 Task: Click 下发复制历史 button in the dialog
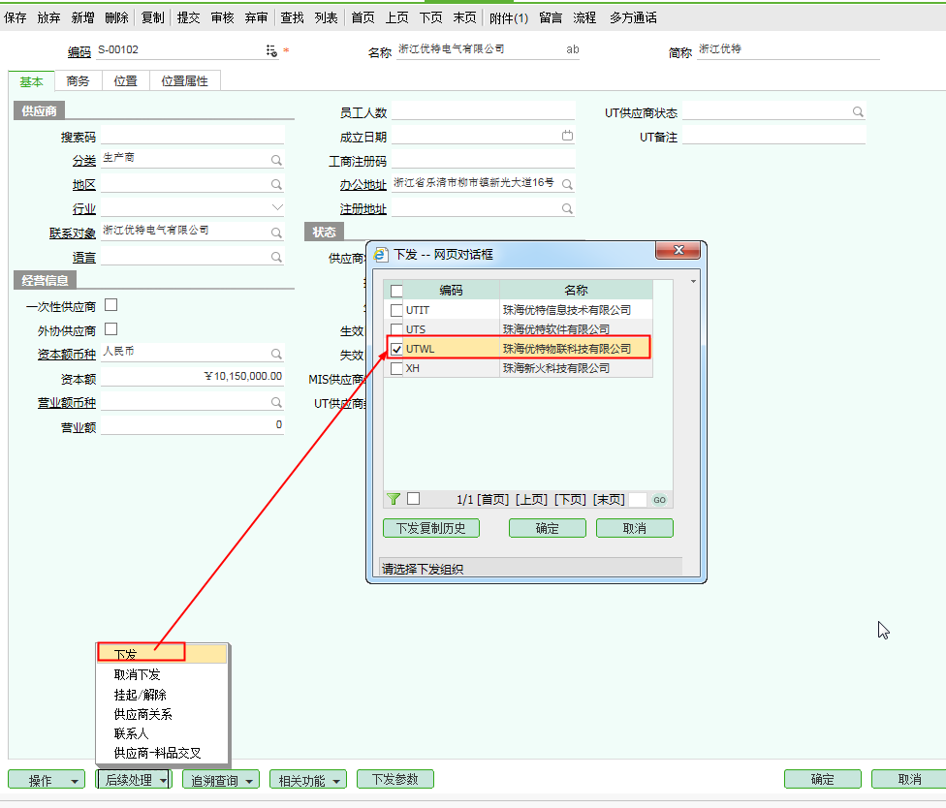pyautogui.click(x=431, y=528)
